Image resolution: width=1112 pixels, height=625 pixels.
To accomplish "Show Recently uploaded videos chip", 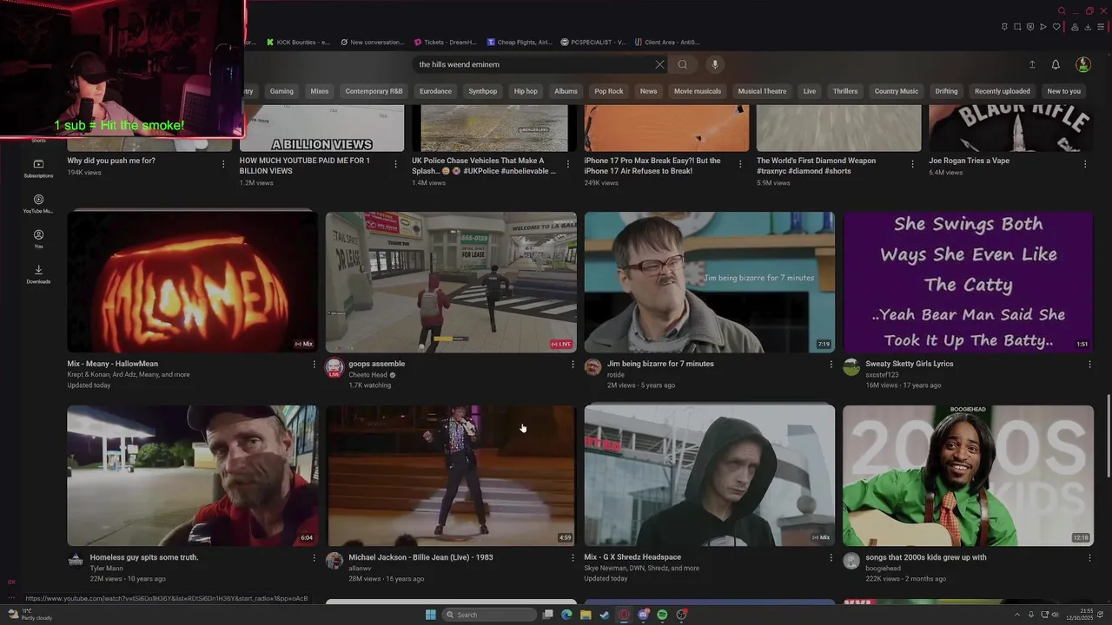I will (x=1003, y=91).
